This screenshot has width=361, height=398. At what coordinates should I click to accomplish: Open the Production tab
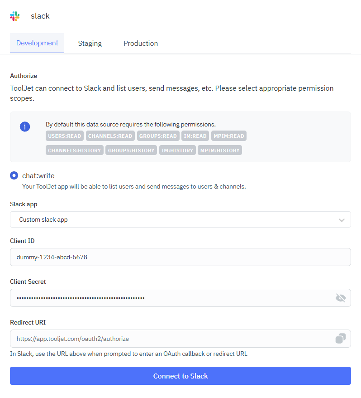point(141,44)
